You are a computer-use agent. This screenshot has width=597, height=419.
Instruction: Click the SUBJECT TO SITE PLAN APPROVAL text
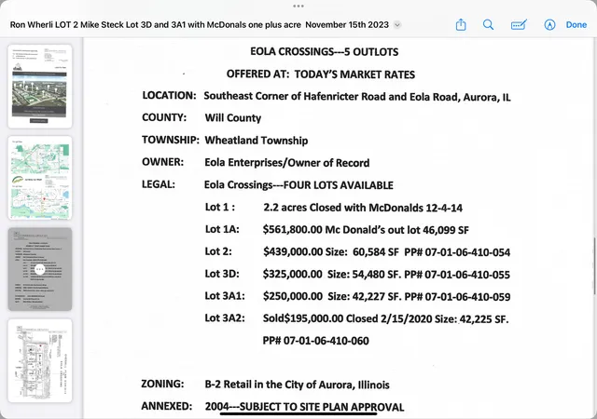point(322,407)
